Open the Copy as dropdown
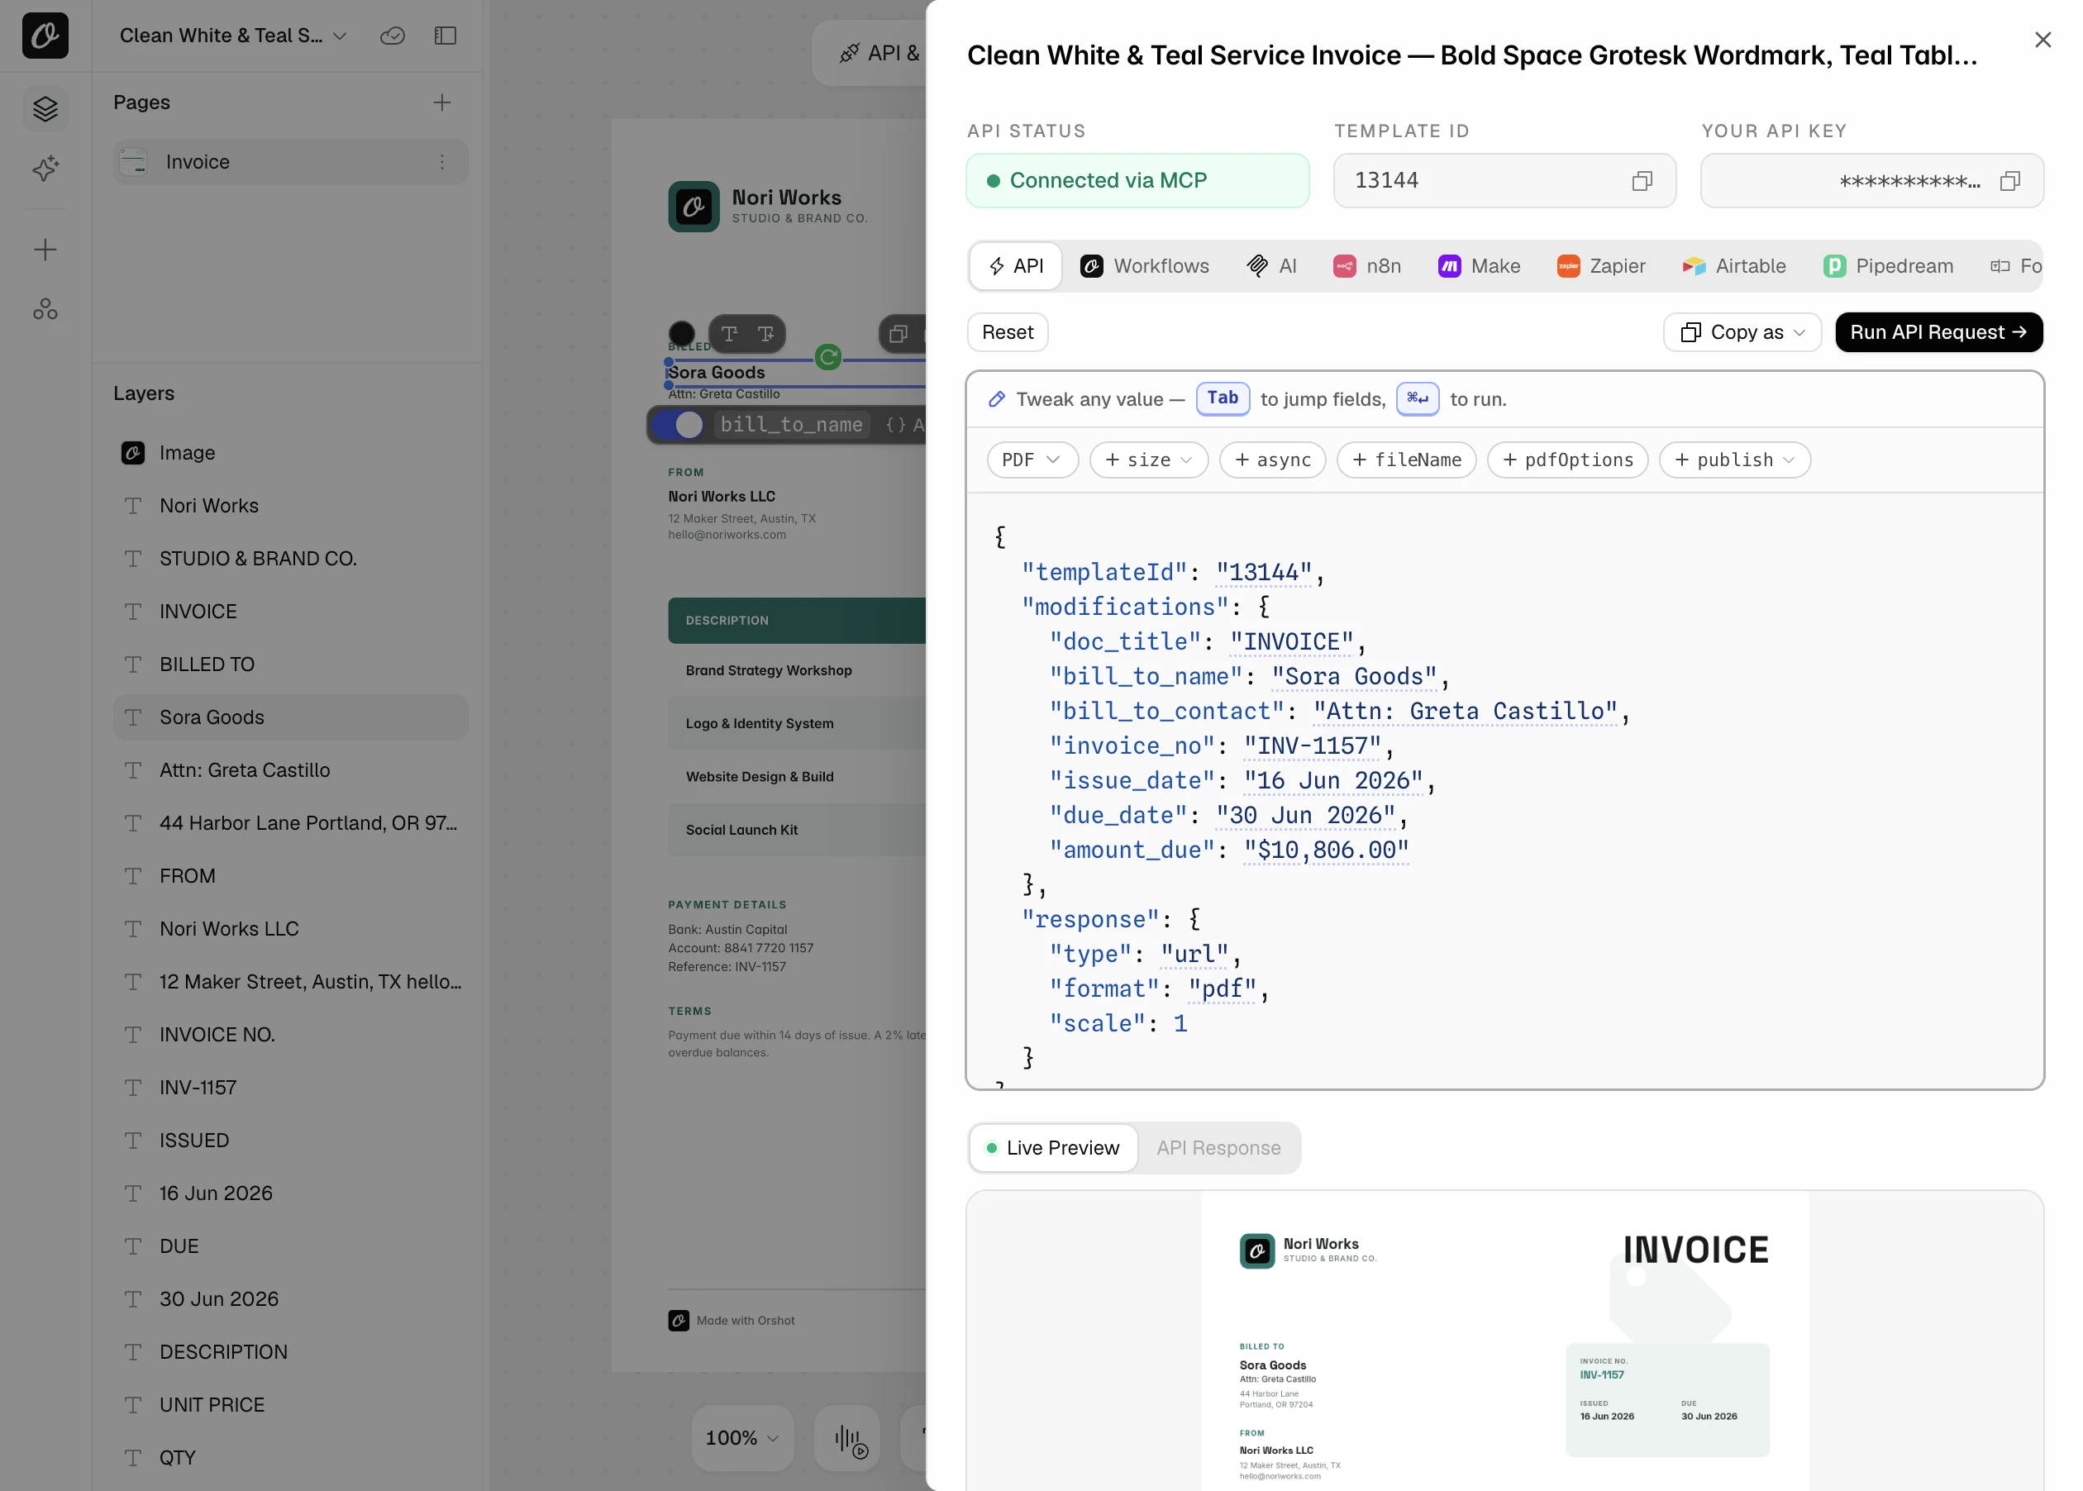 tap(1742, 332)
